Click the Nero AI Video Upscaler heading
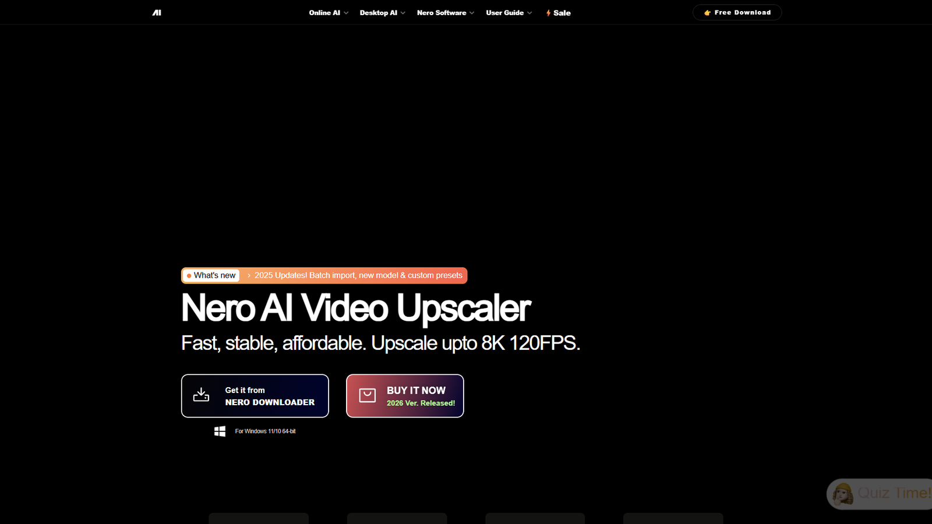The image size is (932, 524). (x=356, y=307)
